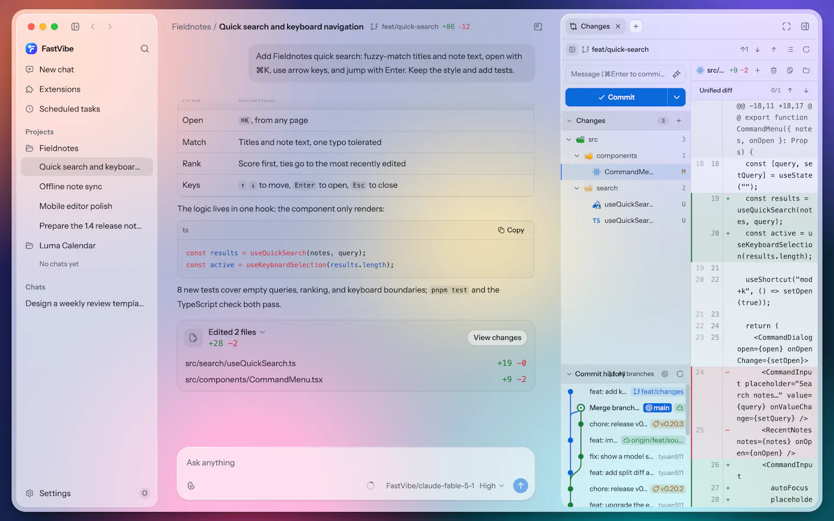Open the Unified diff mode selector
This screenshot has height=521, width=834.
coord(716,90)
